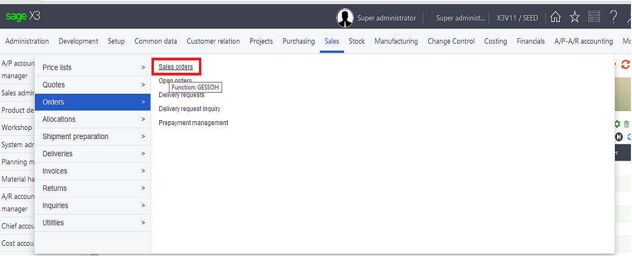This screenshot has width=632, height=256.
Task: Open the Administration menu
Action: tap(27, 41)
